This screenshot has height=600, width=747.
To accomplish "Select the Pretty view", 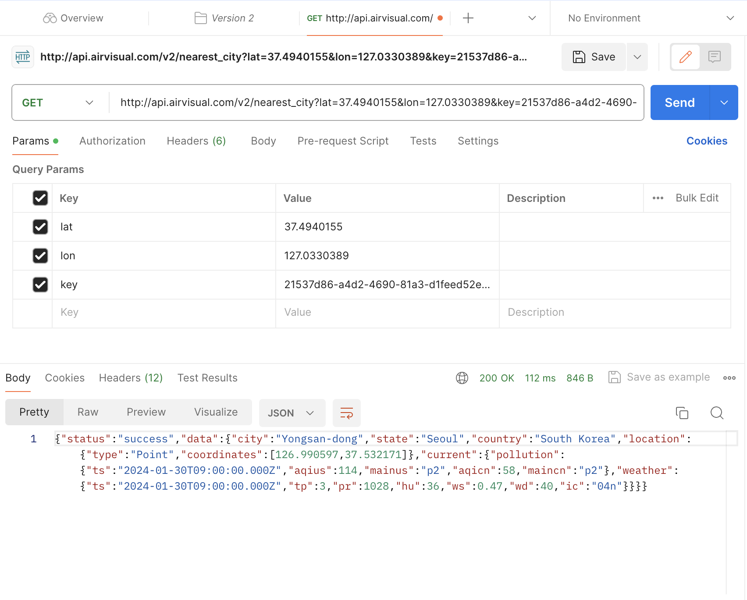I will (34, 412).
